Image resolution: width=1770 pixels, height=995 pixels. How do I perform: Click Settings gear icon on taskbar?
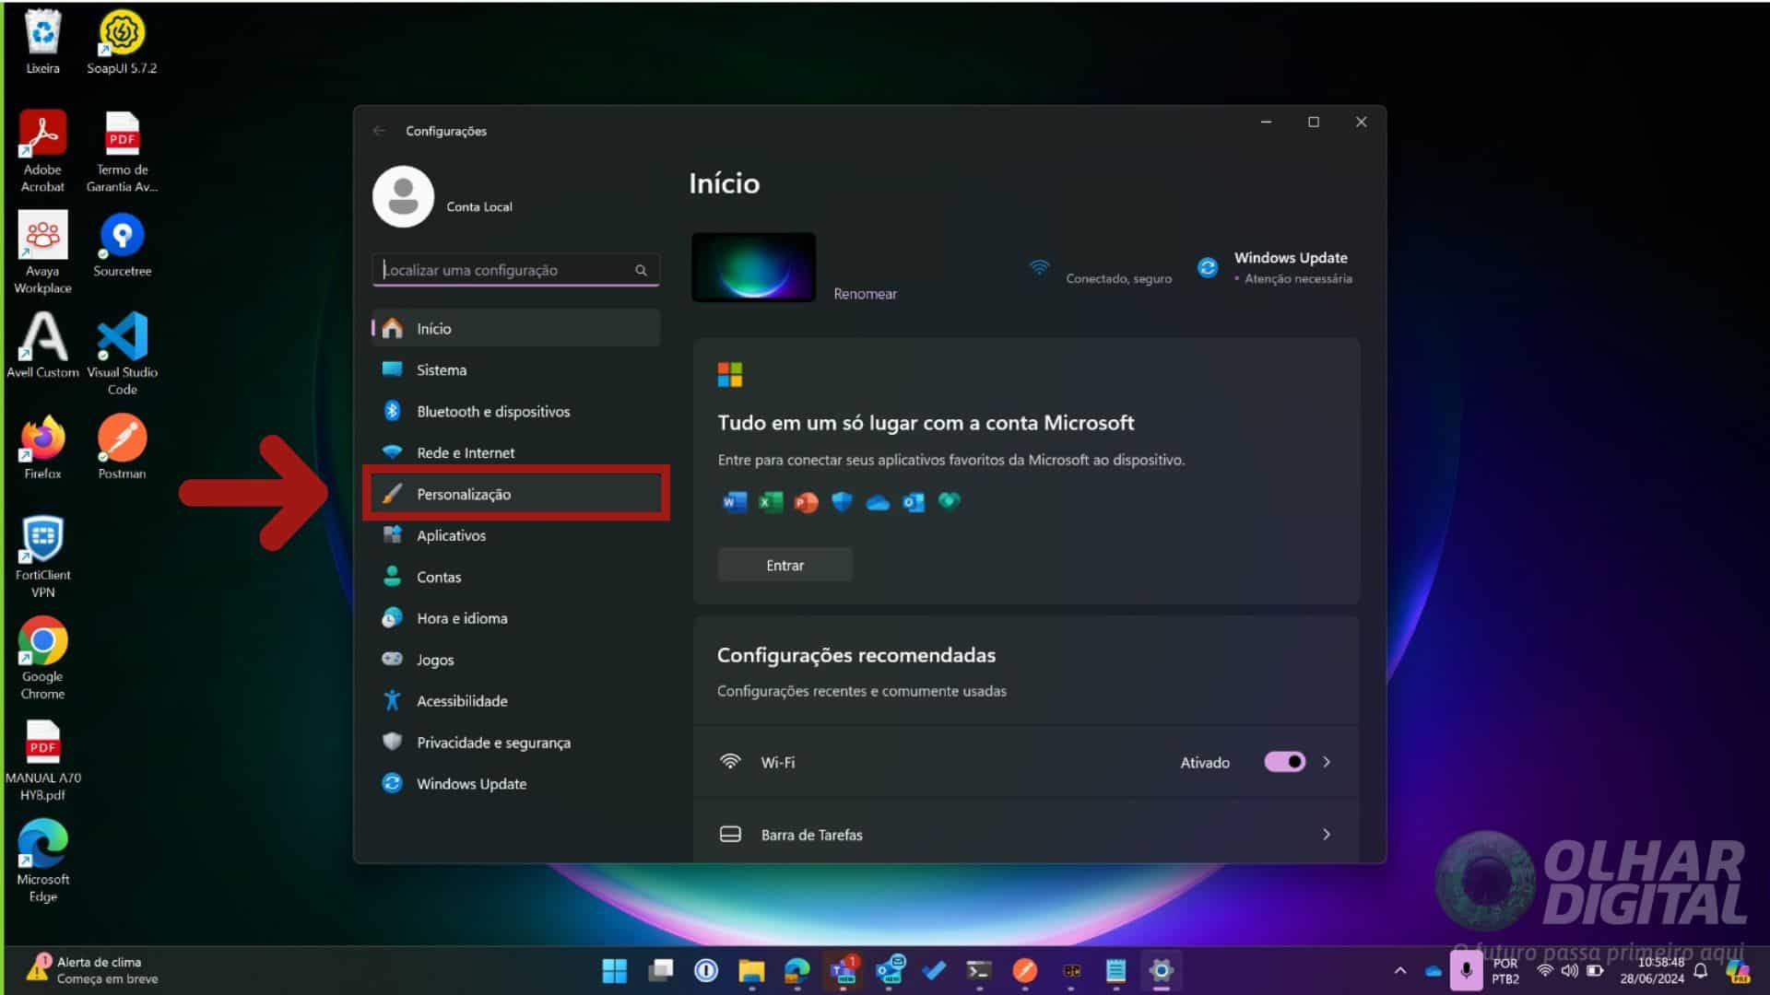(x=1162, y=970)
